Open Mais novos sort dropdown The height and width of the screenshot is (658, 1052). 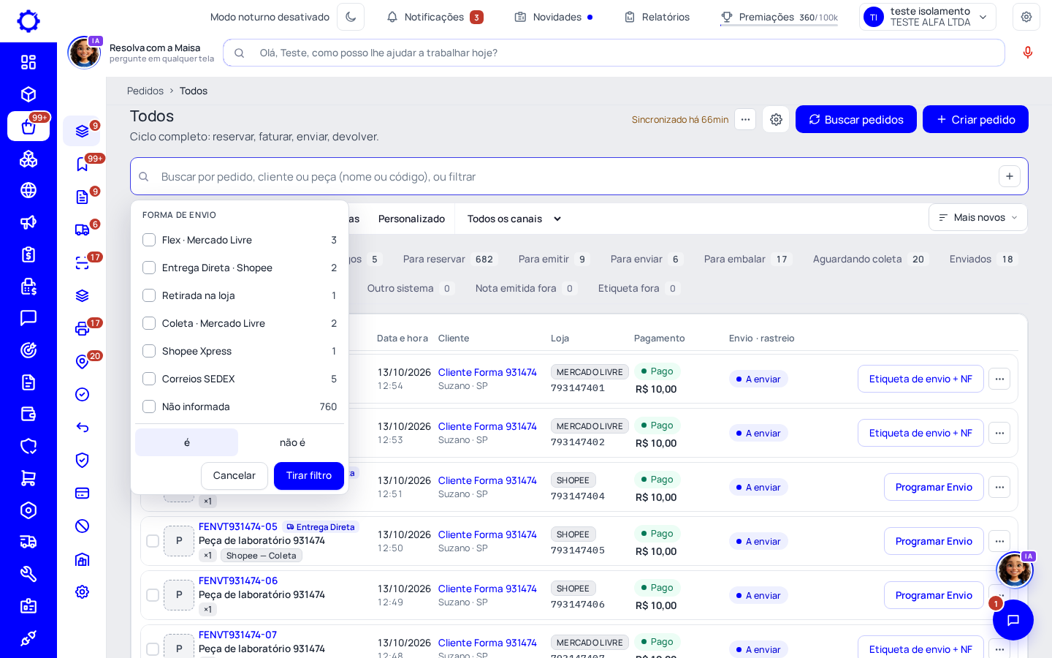pyautogui.click(x=978, y=217)
